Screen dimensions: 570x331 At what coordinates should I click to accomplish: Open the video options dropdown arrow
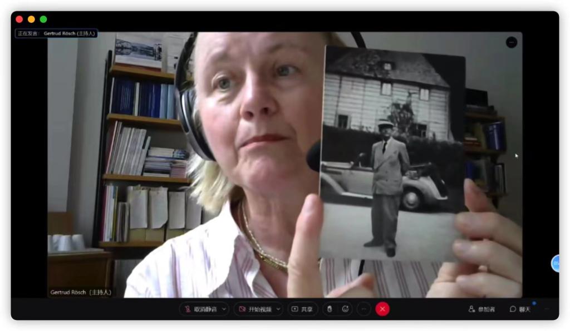tap(278, 309)
